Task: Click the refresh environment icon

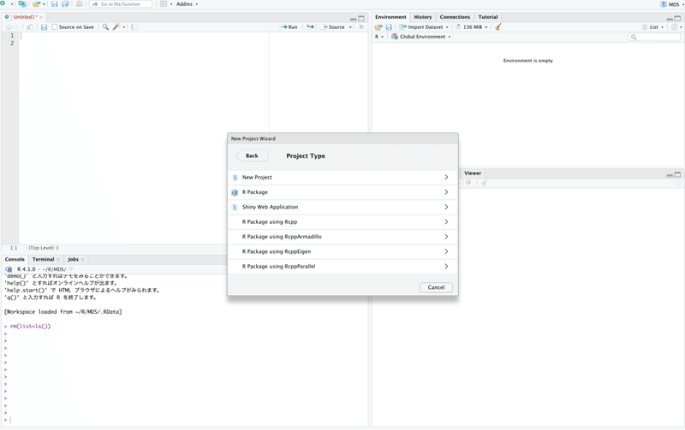Action: [675, 27]
